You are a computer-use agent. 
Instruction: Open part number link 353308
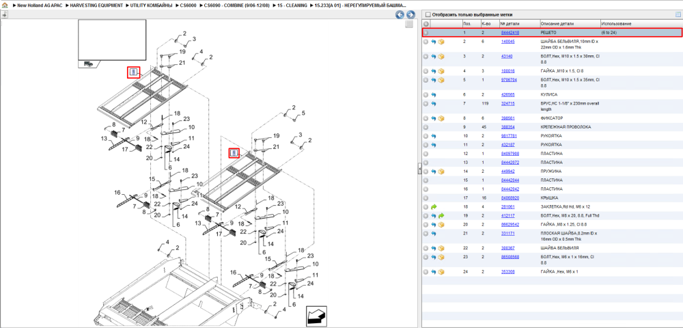coord(508,272)
